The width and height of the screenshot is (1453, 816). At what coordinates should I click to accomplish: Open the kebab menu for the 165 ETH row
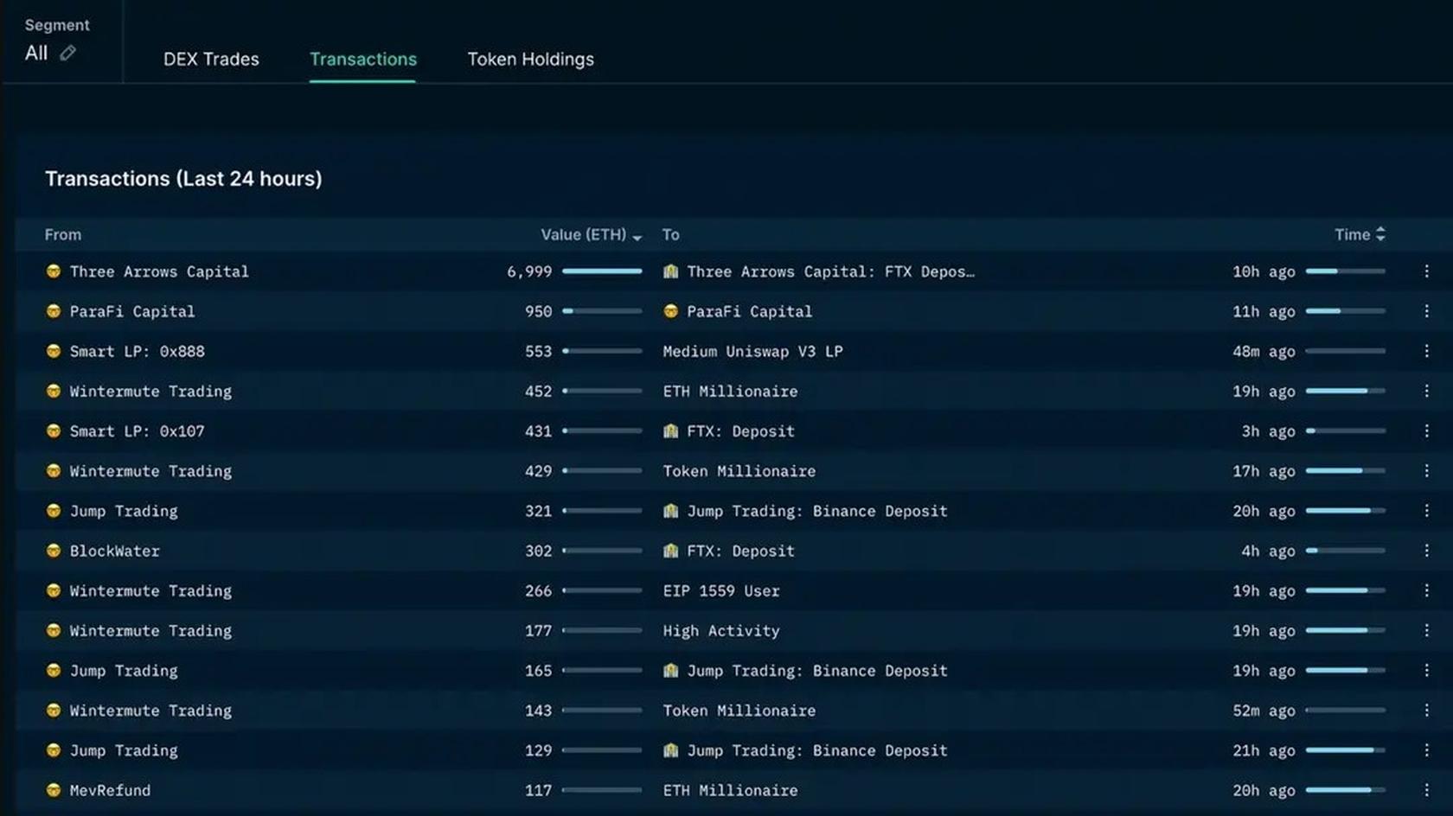1426,670
